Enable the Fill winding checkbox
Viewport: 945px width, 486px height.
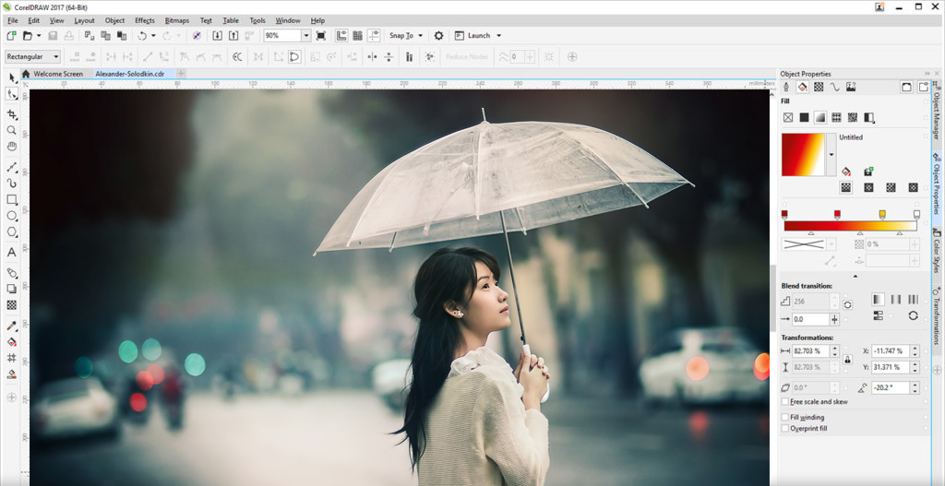tap(784, 418)
